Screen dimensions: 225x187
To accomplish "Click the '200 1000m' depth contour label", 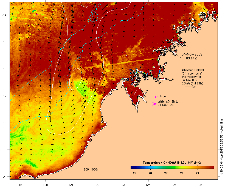I will click(x=91, y=169).
